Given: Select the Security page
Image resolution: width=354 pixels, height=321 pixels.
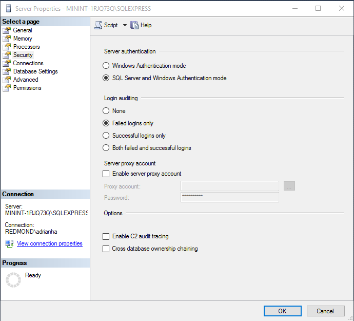Looking at the screenshot, I should click(23, 55).
